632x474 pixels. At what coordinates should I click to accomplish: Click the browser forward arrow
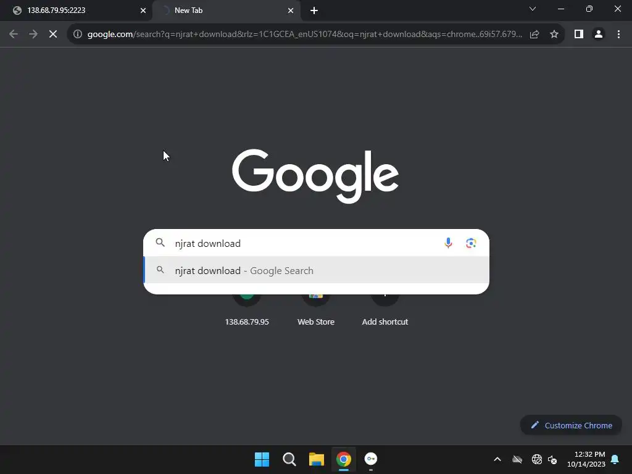[33, 35]
